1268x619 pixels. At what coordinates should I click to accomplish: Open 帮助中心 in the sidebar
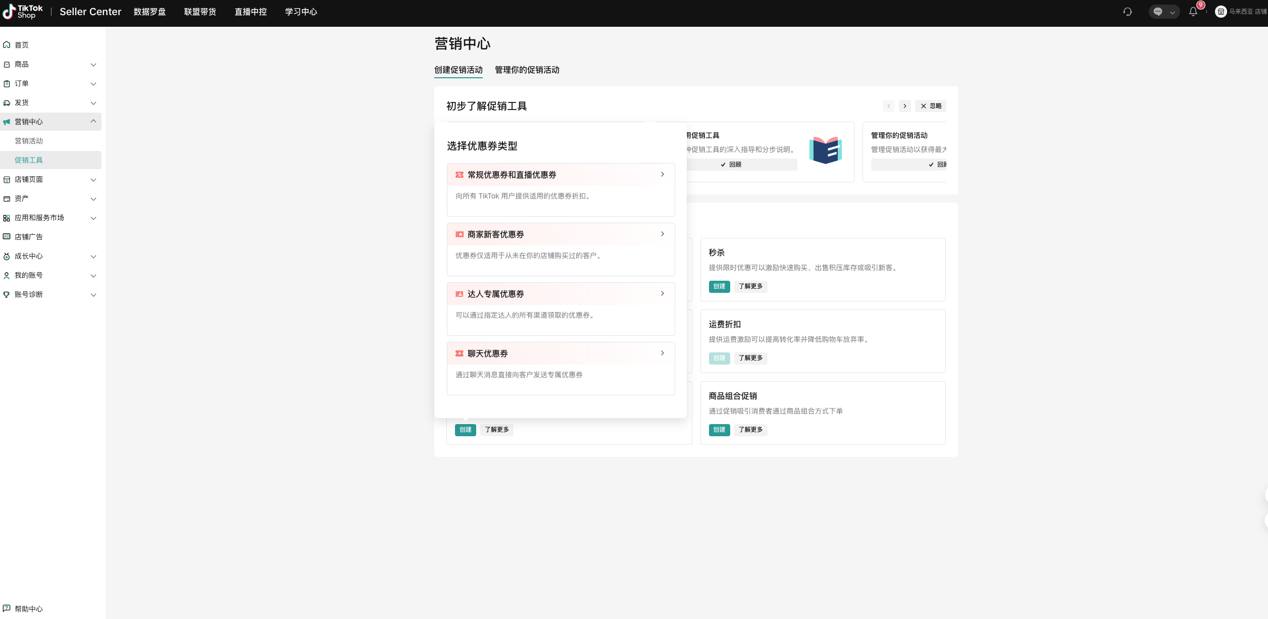coord(28,608)
